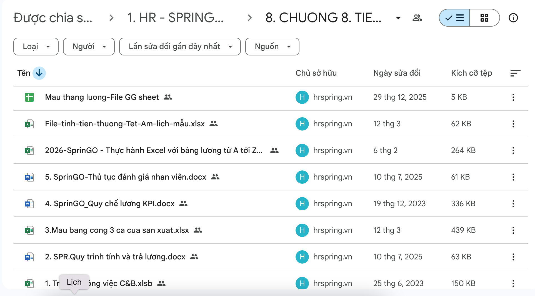535x296 pixels.
Task: Open the Người people filter dropdown
Action: [x=89, y=47]
